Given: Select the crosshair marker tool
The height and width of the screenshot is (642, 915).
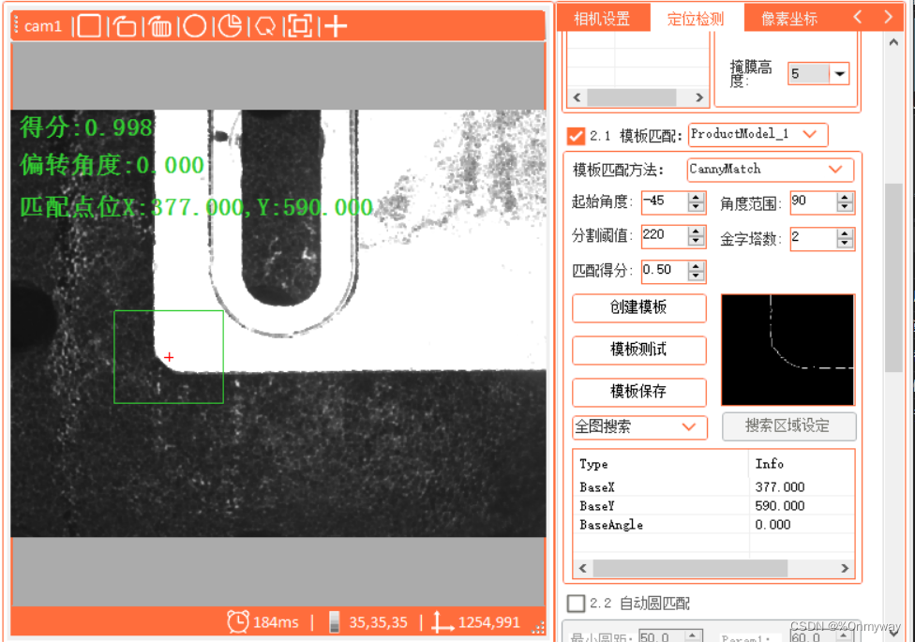Looking at the screenshot, I should 335,25.
